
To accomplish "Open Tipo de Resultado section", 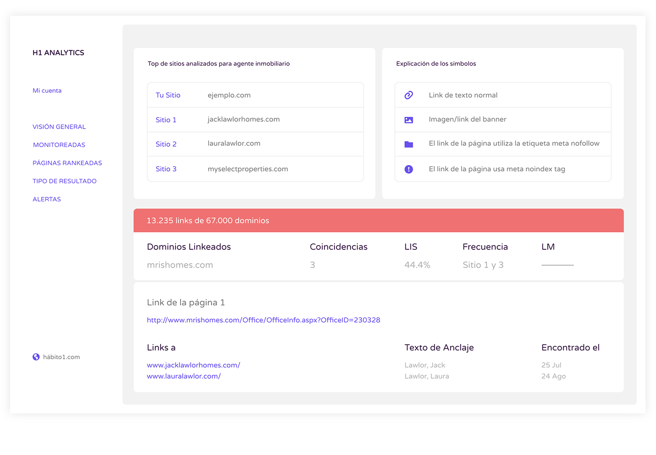I will [x=65, y=181].
